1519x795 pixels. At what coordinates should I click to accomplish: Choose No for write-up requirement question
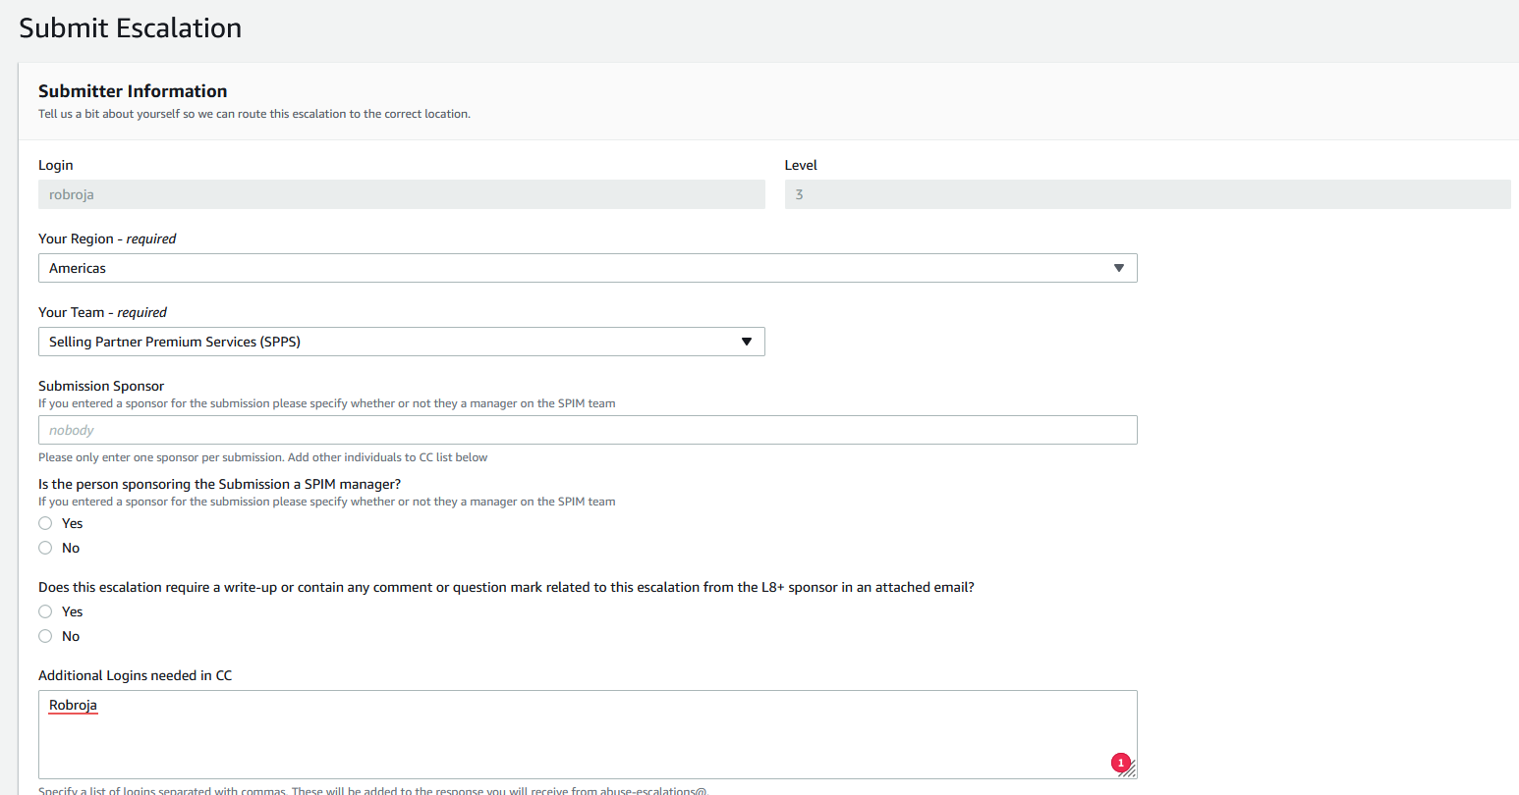(x=45, y=636)
